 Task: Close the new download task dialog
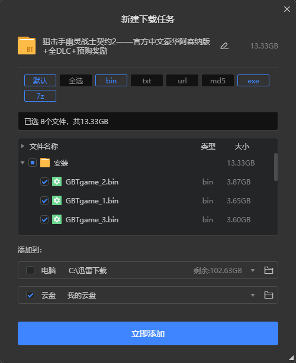pos(287,9)
